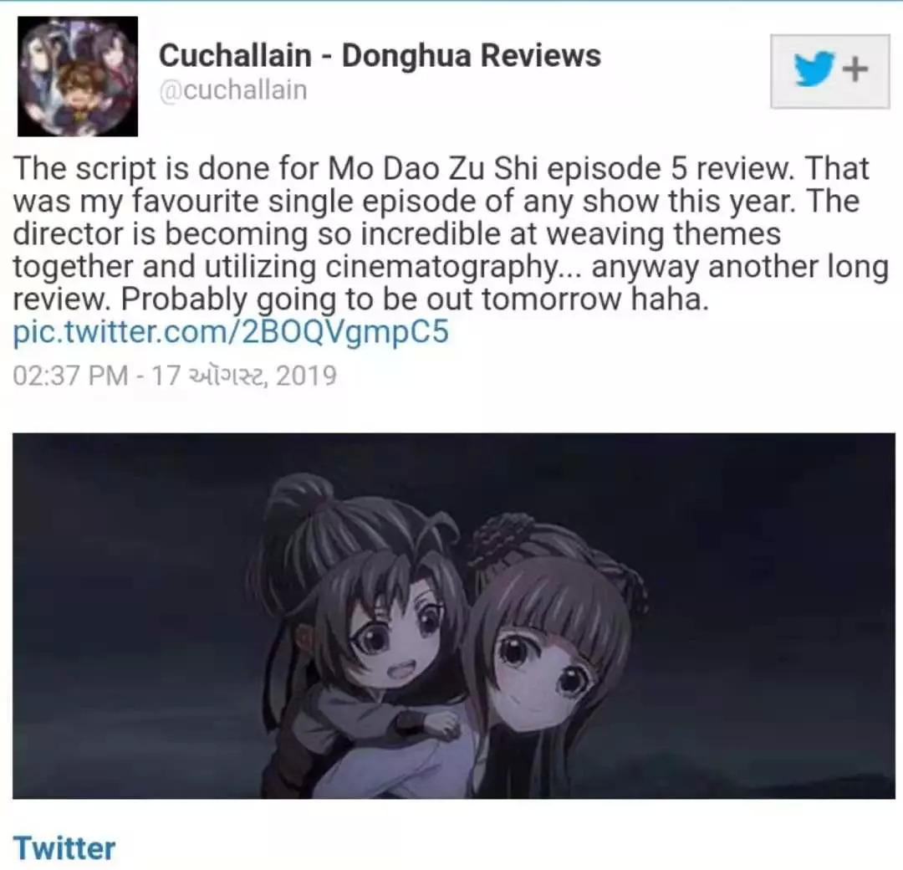The image size is (903, 870).
Task: Click the word 'Reviews' in the account name
Action: tap(541, 55)
